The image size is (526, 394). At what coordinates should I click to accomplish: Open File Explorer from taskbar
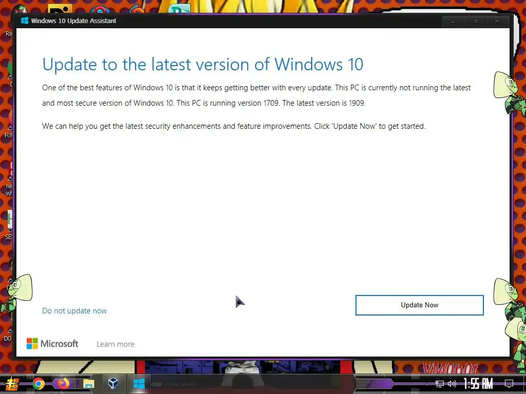pyautogui.click(x=88, y=384)
